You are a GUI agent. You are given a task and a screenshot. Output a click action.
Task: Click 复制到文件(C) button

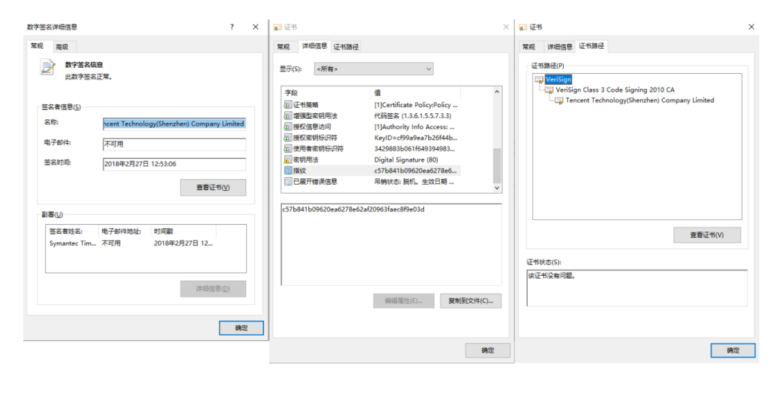click(x=470, y=301)
